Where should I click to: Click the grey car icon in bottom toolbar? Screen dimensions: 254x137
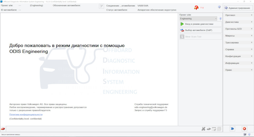209,129
